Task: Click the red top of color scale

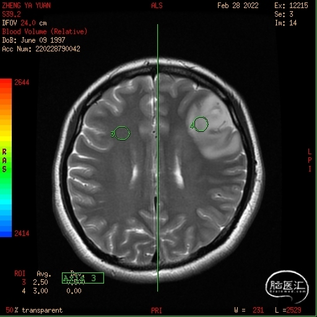Action: 6,82
